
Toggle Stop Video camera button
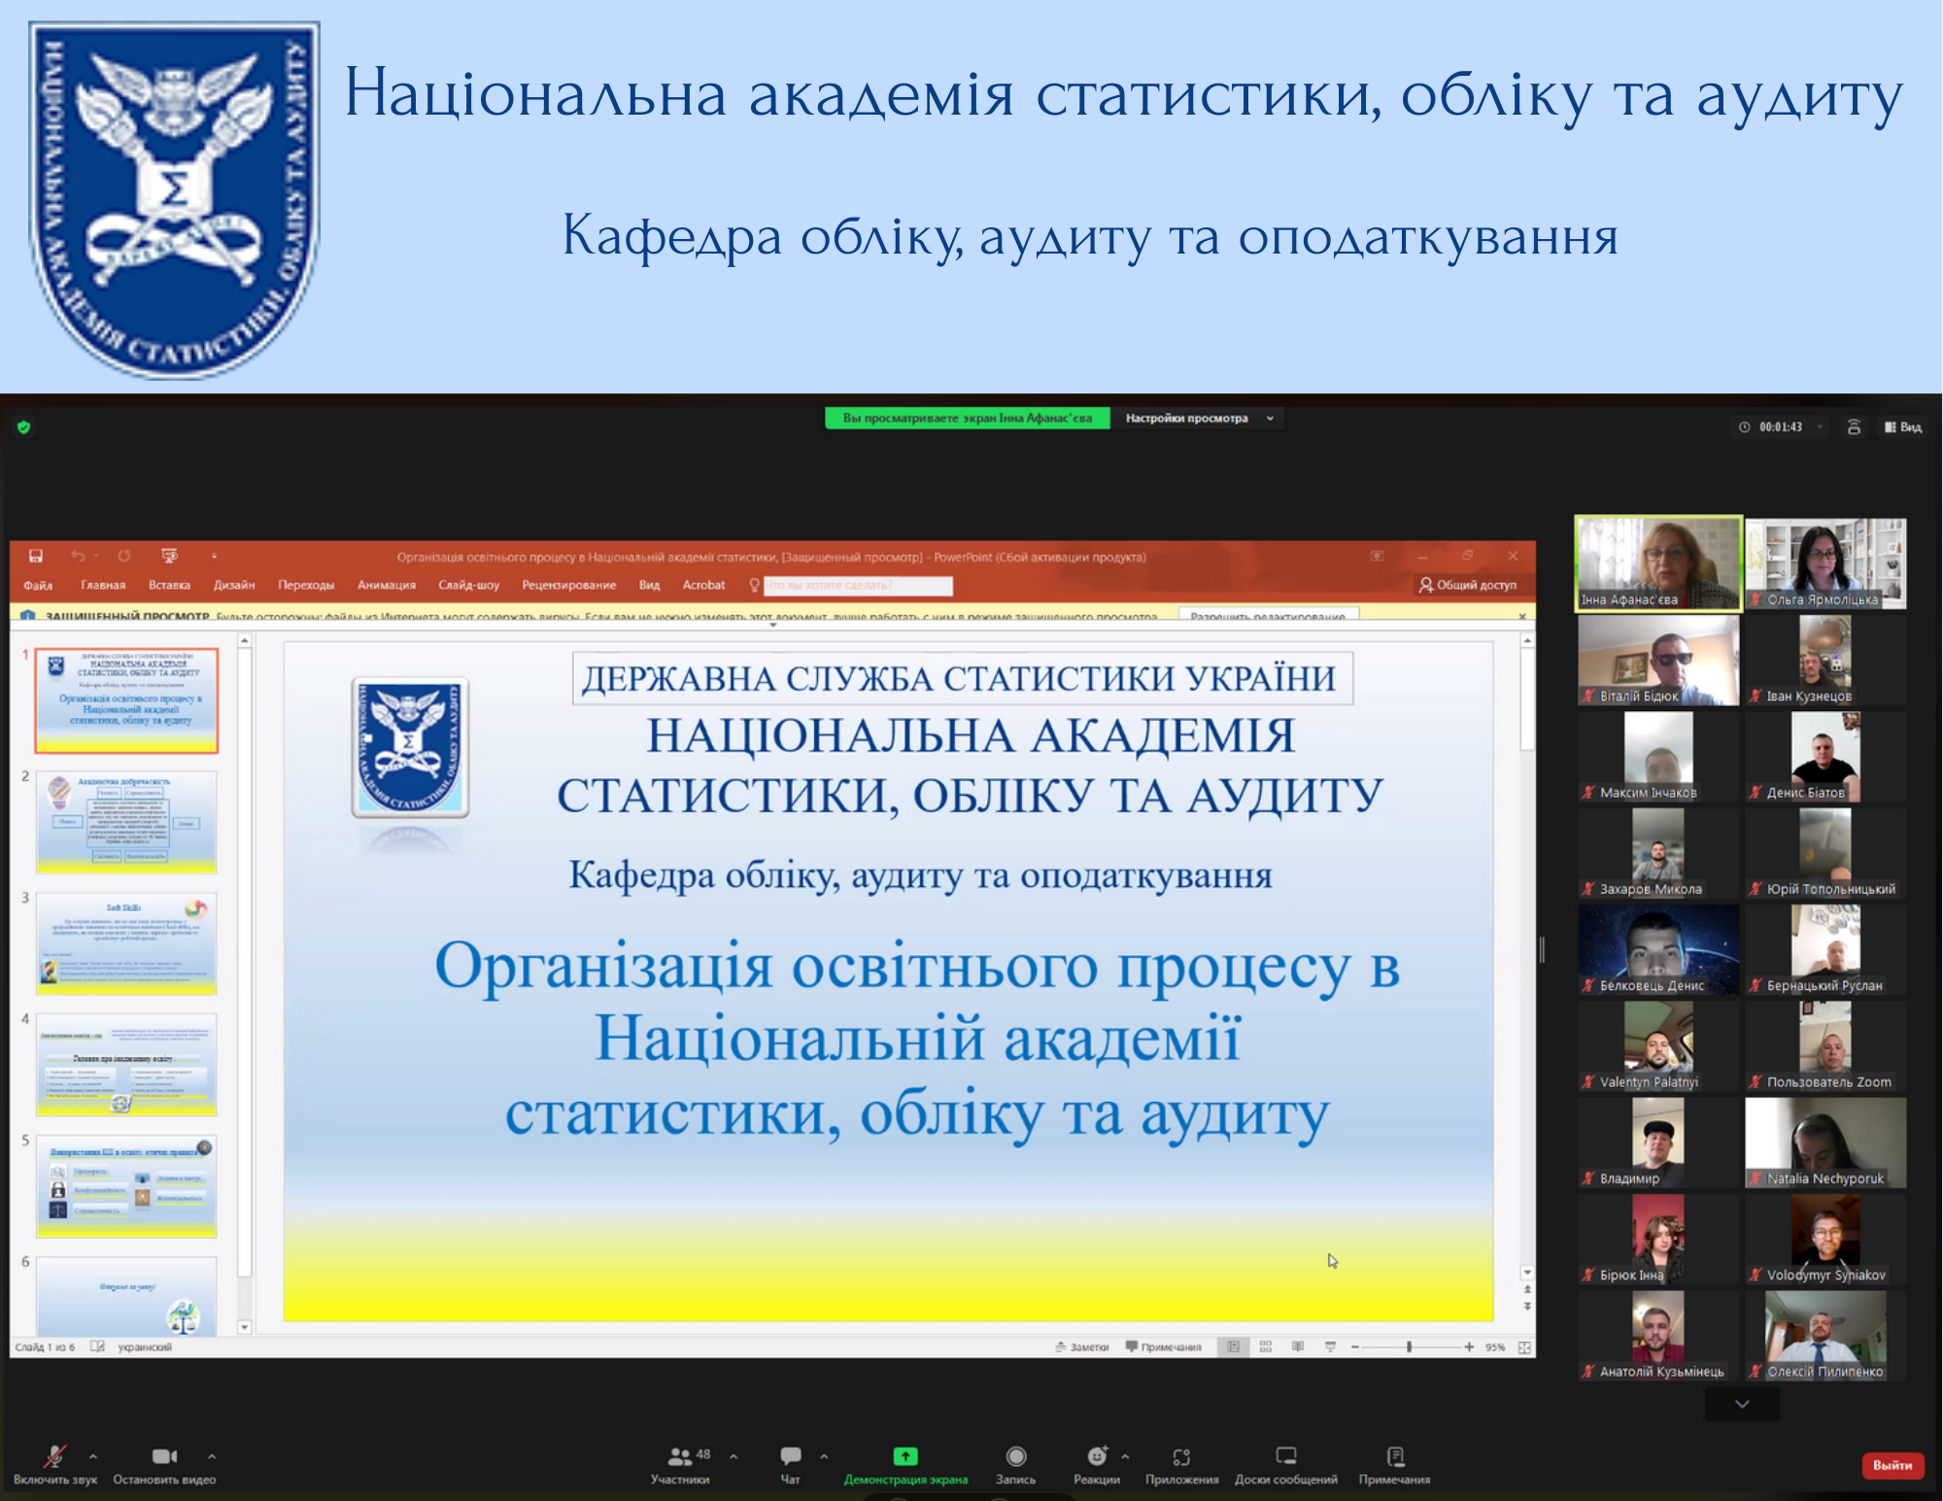tap(164, 1456)
